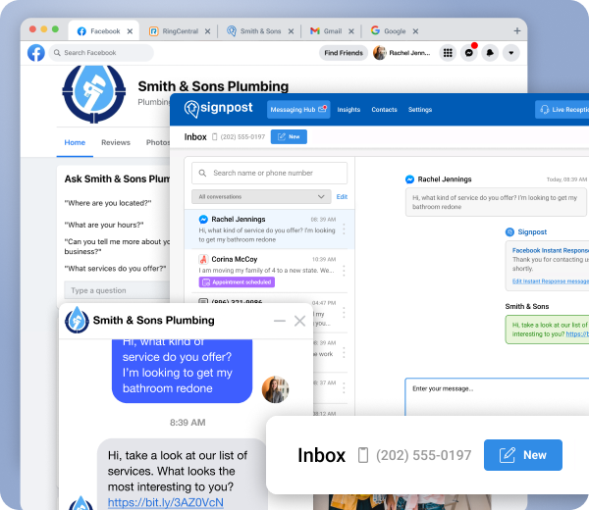Click the phone icon next to (202) 555-0197
Image resolution: width=589 pixels, height=510 pixels.
click(214, 137)
